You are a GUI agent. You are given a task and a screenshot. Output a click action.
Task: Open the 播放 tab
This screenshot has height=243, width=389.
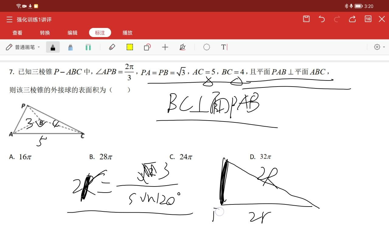pyautogui.click(x=127, y=33)
